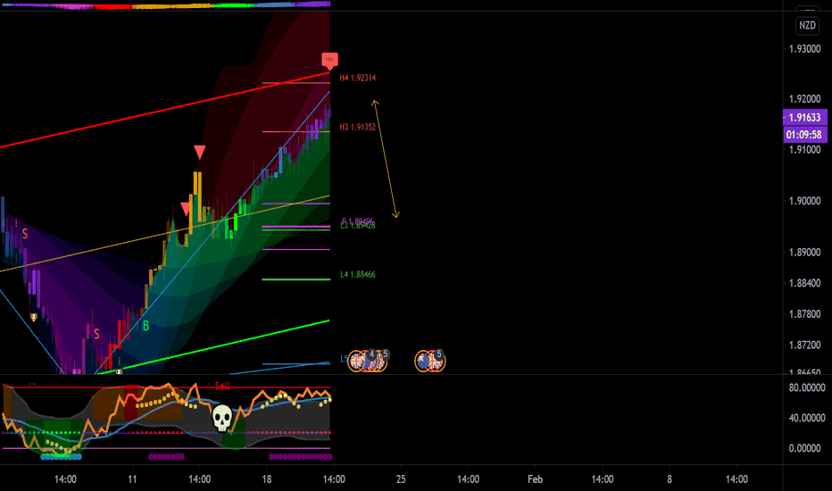The image size is (832, 491).
Task: Click the green B buy marker
Action: click(x=146, y=326)
